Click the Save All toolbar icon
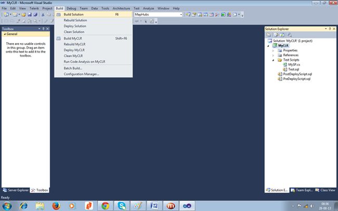This screenshot has height=211, width=338. click(x=35, y=15)
